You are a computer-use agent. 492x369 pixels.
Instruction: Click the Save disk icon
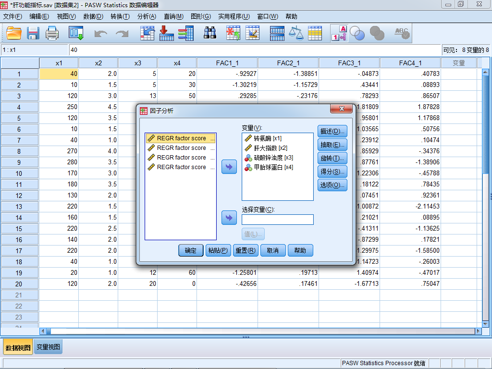[33, 33]
